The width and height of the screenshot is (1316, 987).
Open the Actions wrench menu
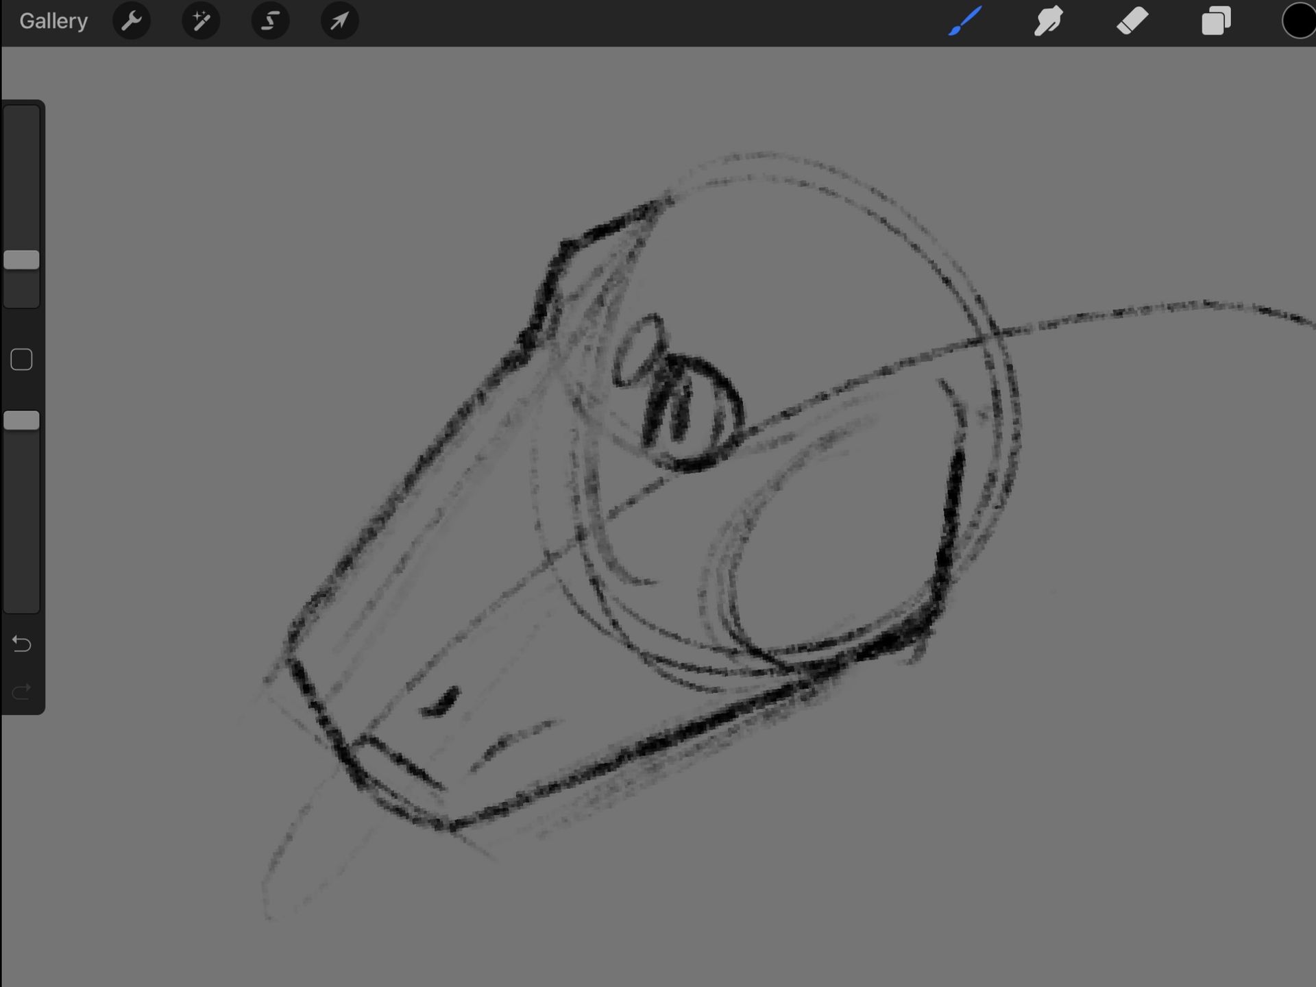point(132,21)
